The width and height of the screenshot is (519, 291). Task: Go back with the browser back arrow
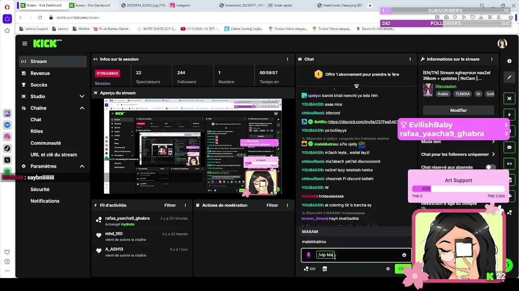tap(20, 18)
